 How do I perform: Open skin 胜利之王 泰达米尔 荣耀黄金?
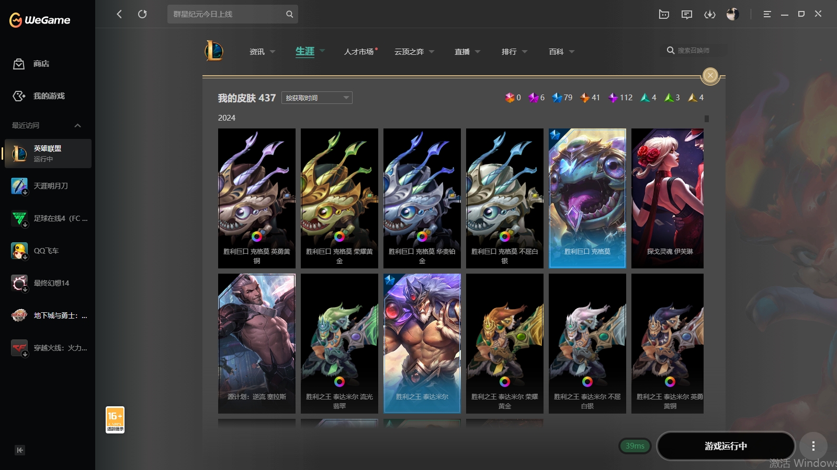tap(505, 344)
